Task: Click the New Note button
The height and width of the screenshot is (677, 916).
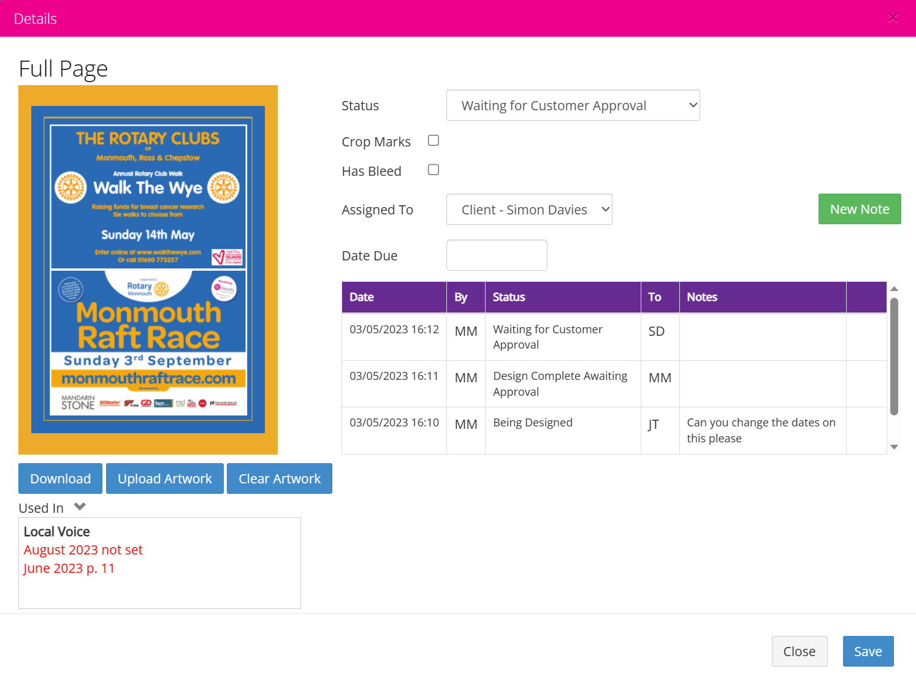Action: (860, 209)
